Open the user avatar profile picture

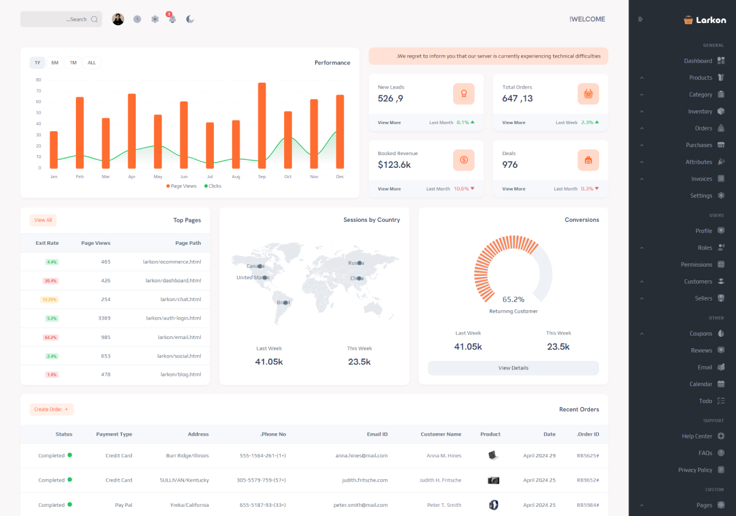118,19
